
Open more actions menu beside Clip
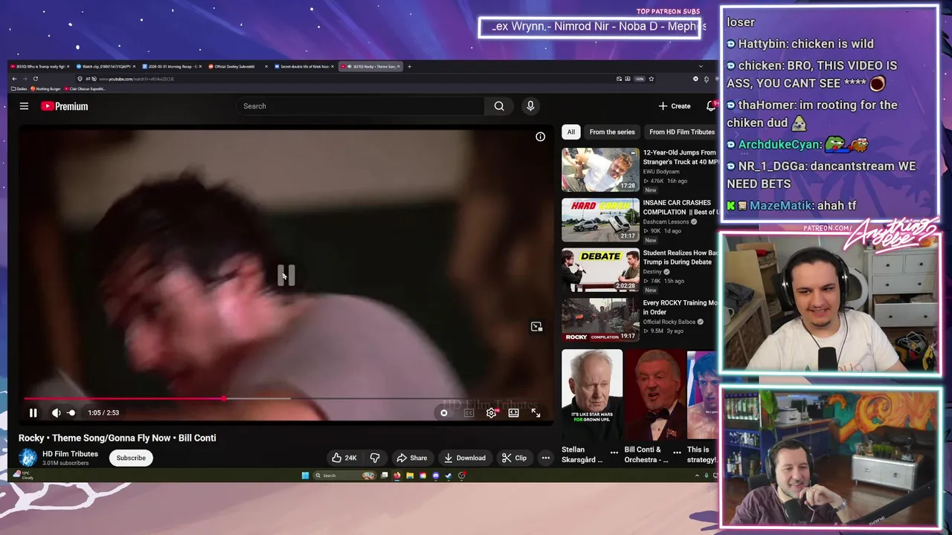point(546,458)
